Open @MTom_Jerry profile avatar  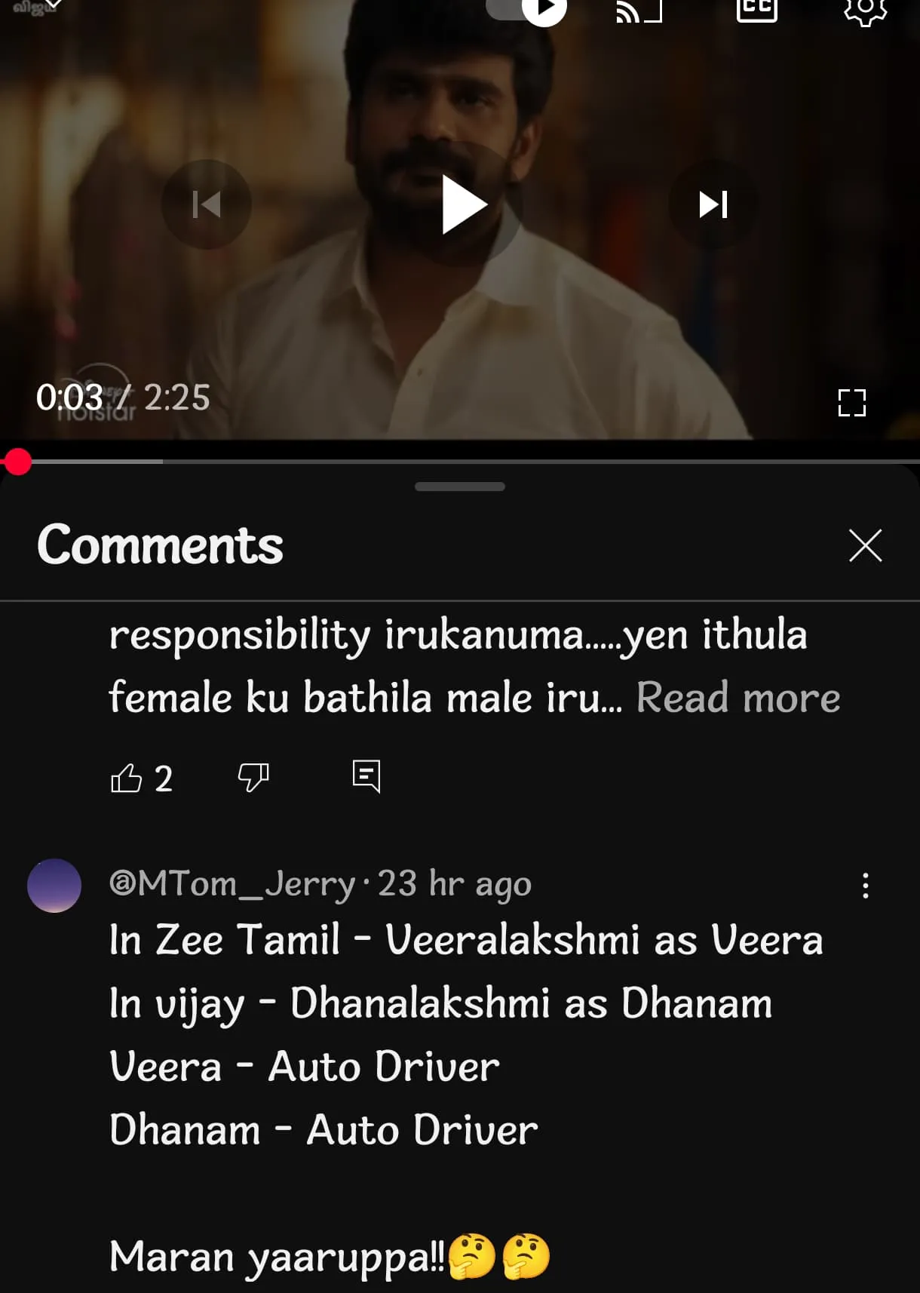54,886
